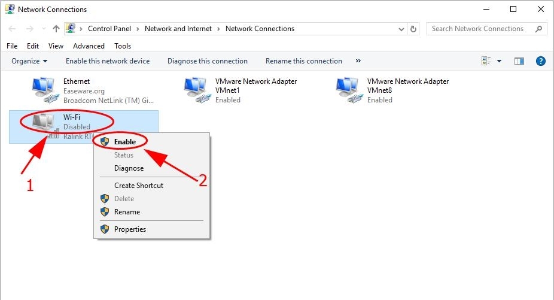The height and width of the screenshot is (300, 554).
Task: Open the Edit menu
Action: point(33,46)
